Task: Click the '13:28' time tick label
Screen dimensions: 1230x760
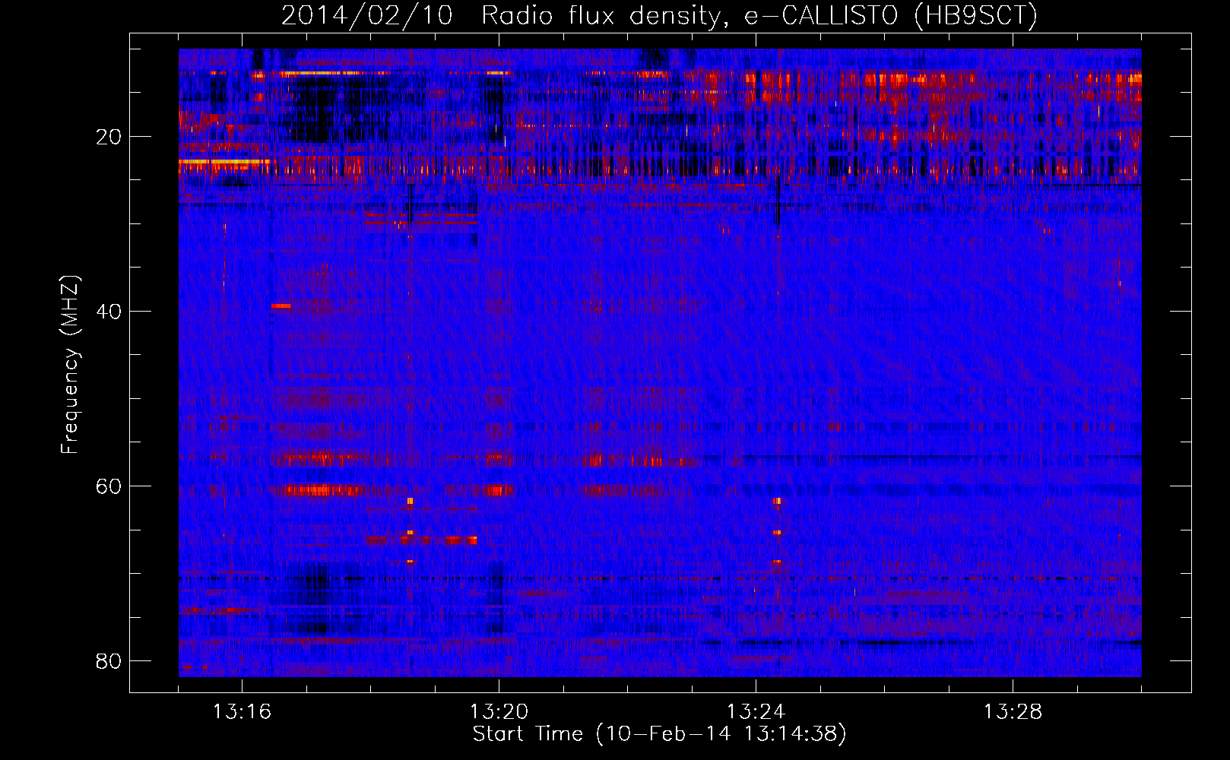Action: (1013, 712)
